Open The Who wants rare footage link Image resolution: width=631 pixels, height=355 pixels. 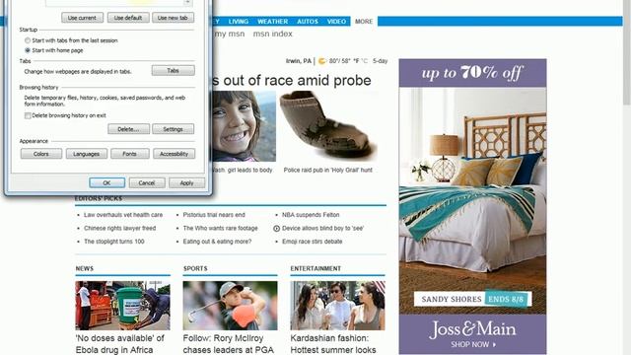point(220,228)
